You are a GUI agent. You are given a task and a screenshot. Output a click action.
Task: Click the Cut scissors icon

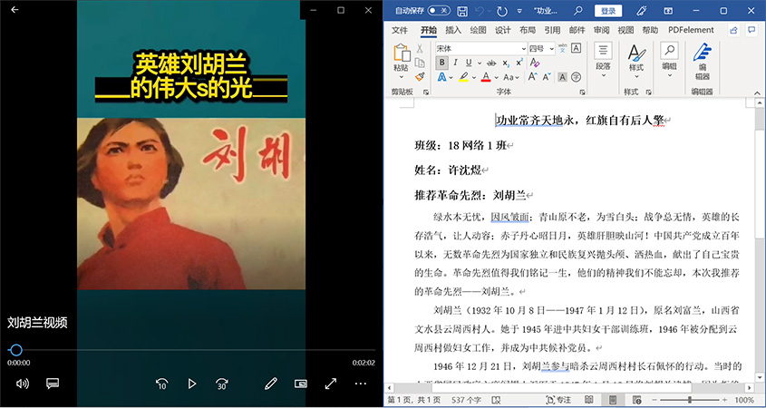(x=419, y=48)
